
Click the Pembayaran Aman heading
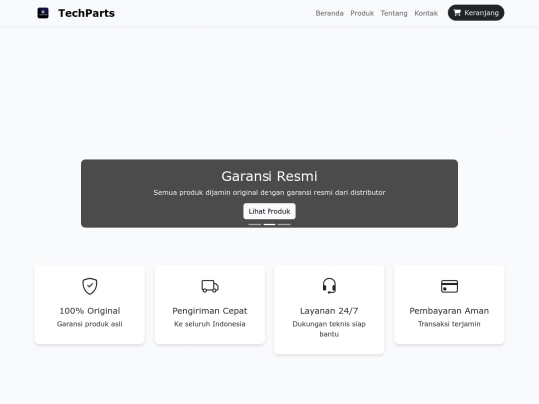(449, 311)
